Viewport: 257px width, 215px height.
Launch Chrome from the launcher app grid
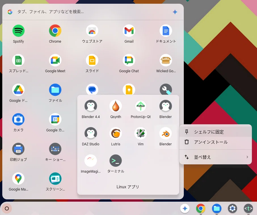click(55, 31)
